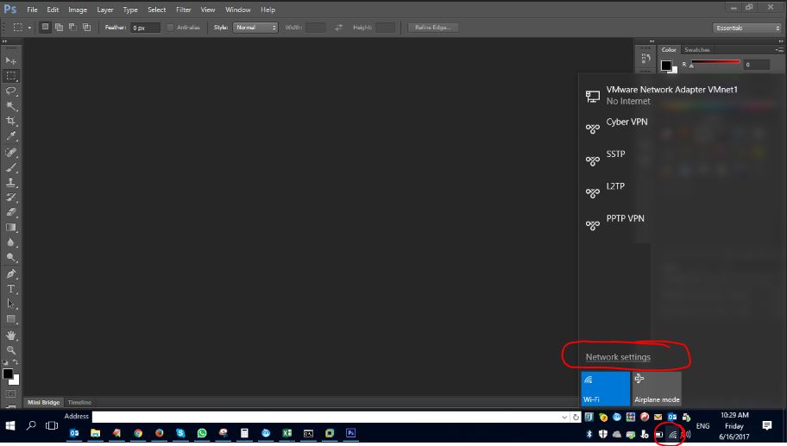Click Add to selection mode icon
This screenshot has height=446, width=787.
click(x=60, y=27)
